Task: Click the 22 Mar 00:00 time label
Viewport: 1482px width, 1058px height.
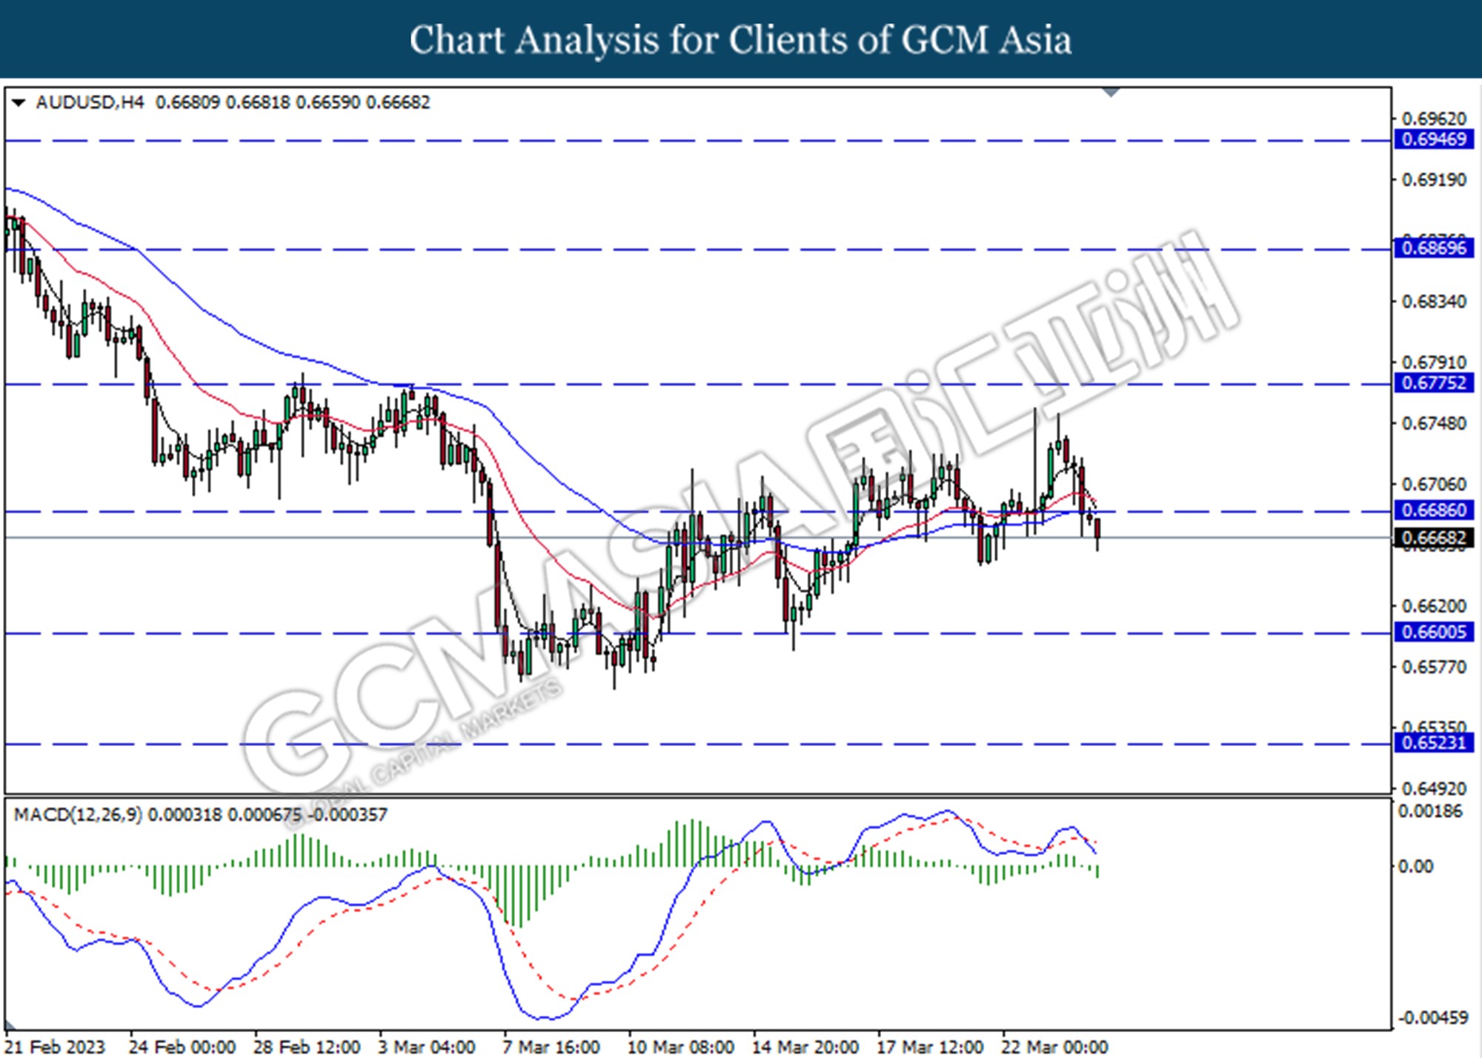Action: coord(1054,1047)
